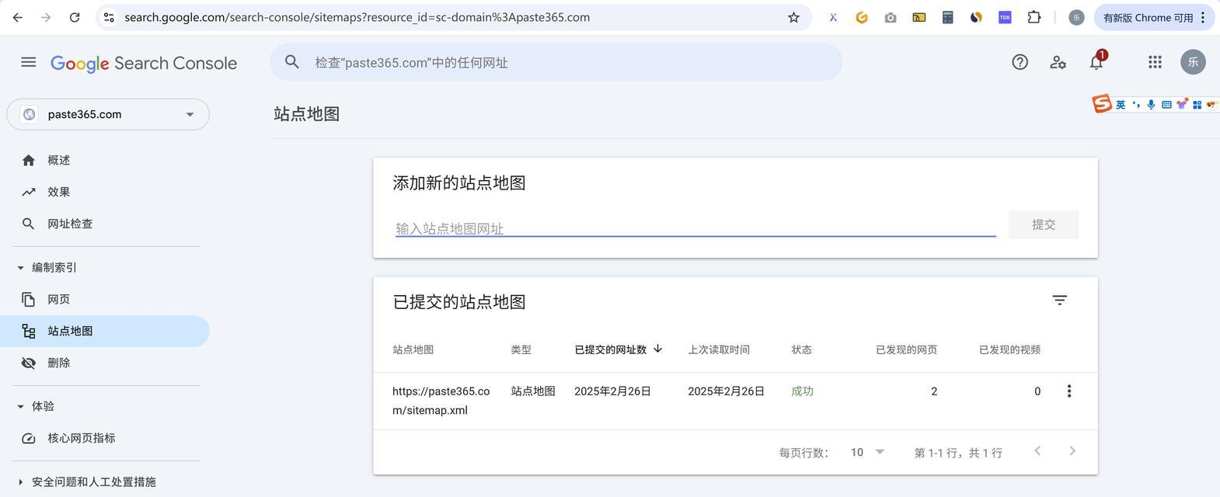Reload the current Search Console page
Viewport: 1220px width, 497px height.
(75, 17)
